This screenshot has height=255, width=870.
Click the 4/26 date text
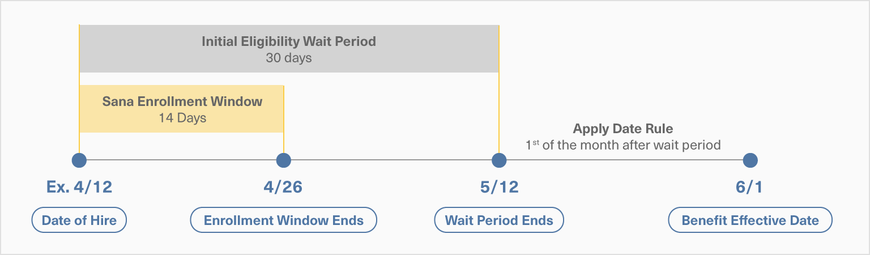tap(283, 188)
